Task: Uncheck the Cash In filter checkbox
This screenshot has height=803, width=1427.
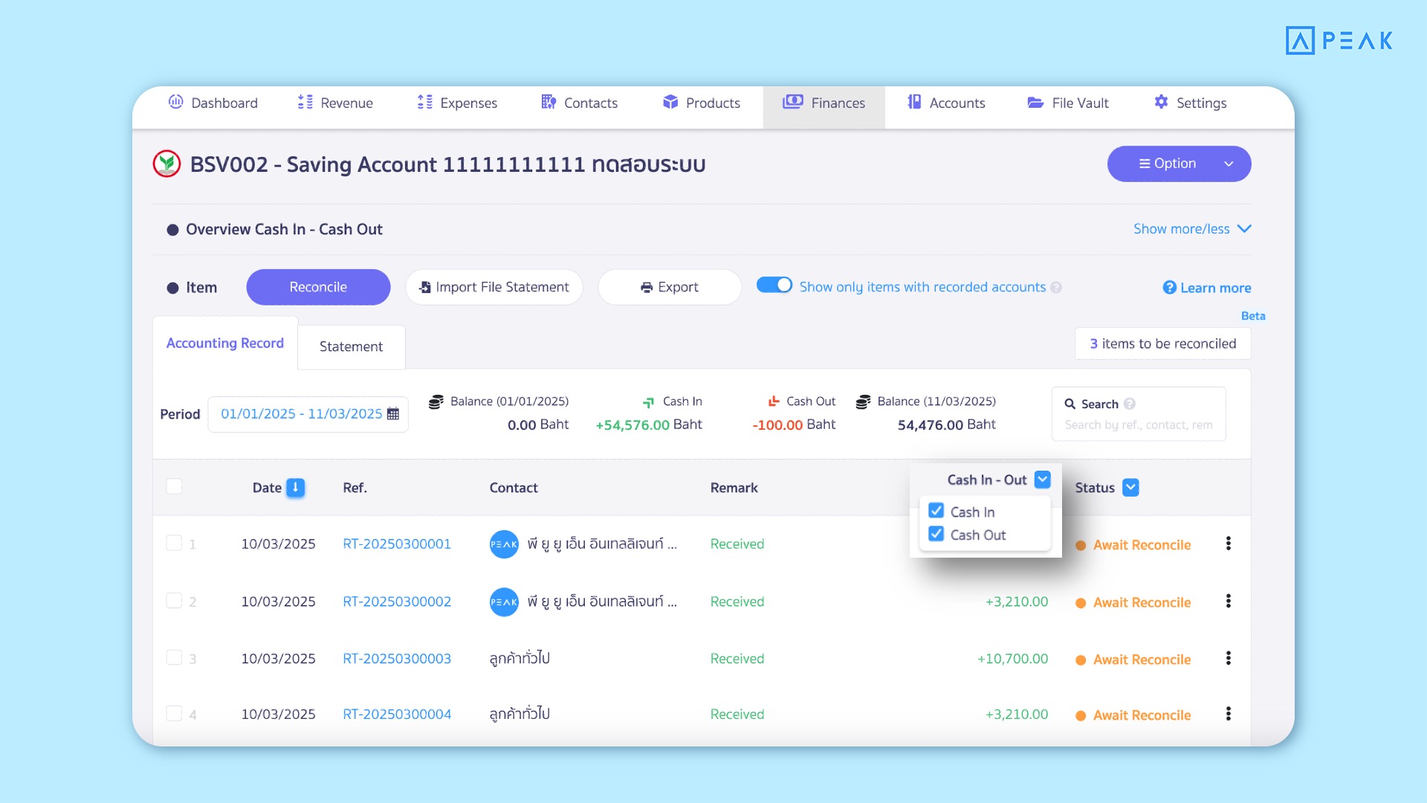Action: coord(936,512)
